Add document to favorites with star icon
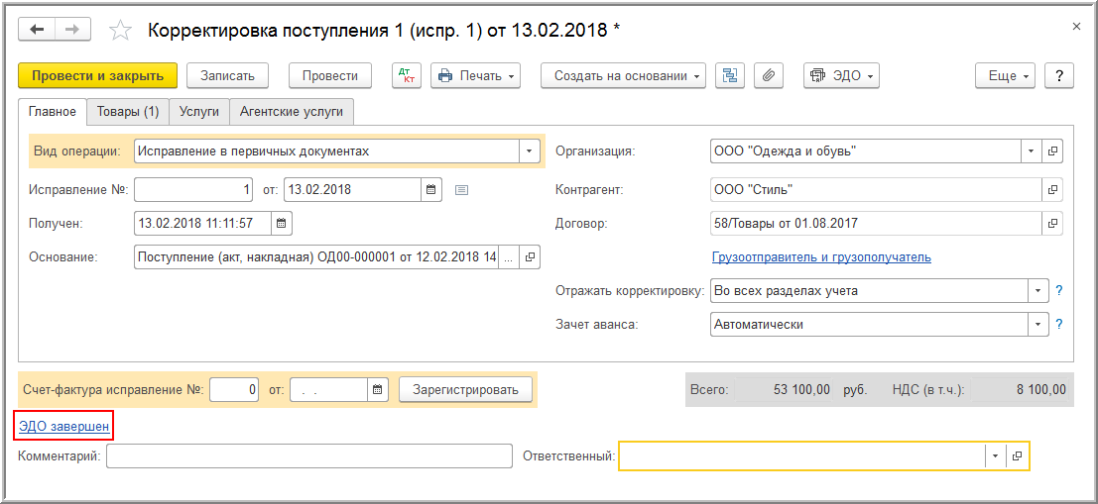The width and height of the screenshot is (1098, 504). pyautogui.click(x=120, y=31)
